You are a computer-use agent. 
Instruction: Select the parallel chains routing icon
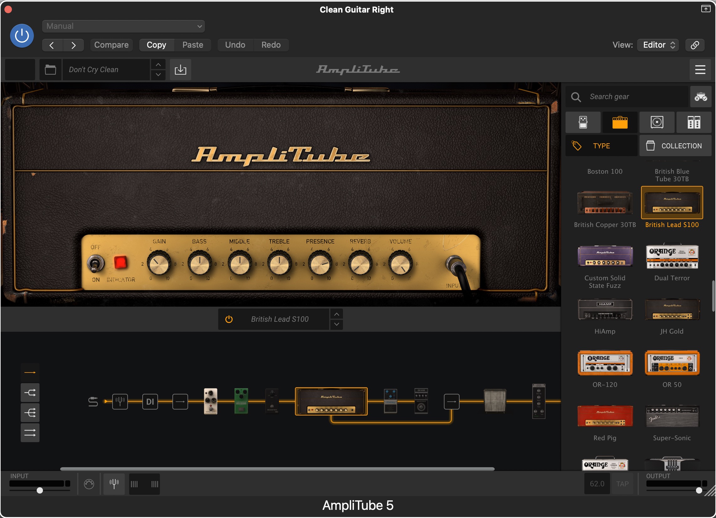coord(30,433)
